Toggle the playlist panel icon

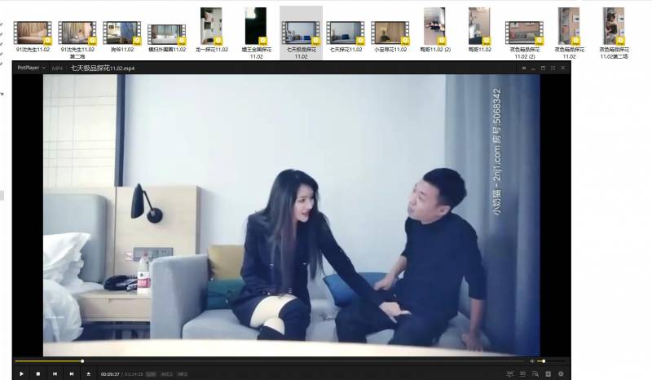(548, 374)
